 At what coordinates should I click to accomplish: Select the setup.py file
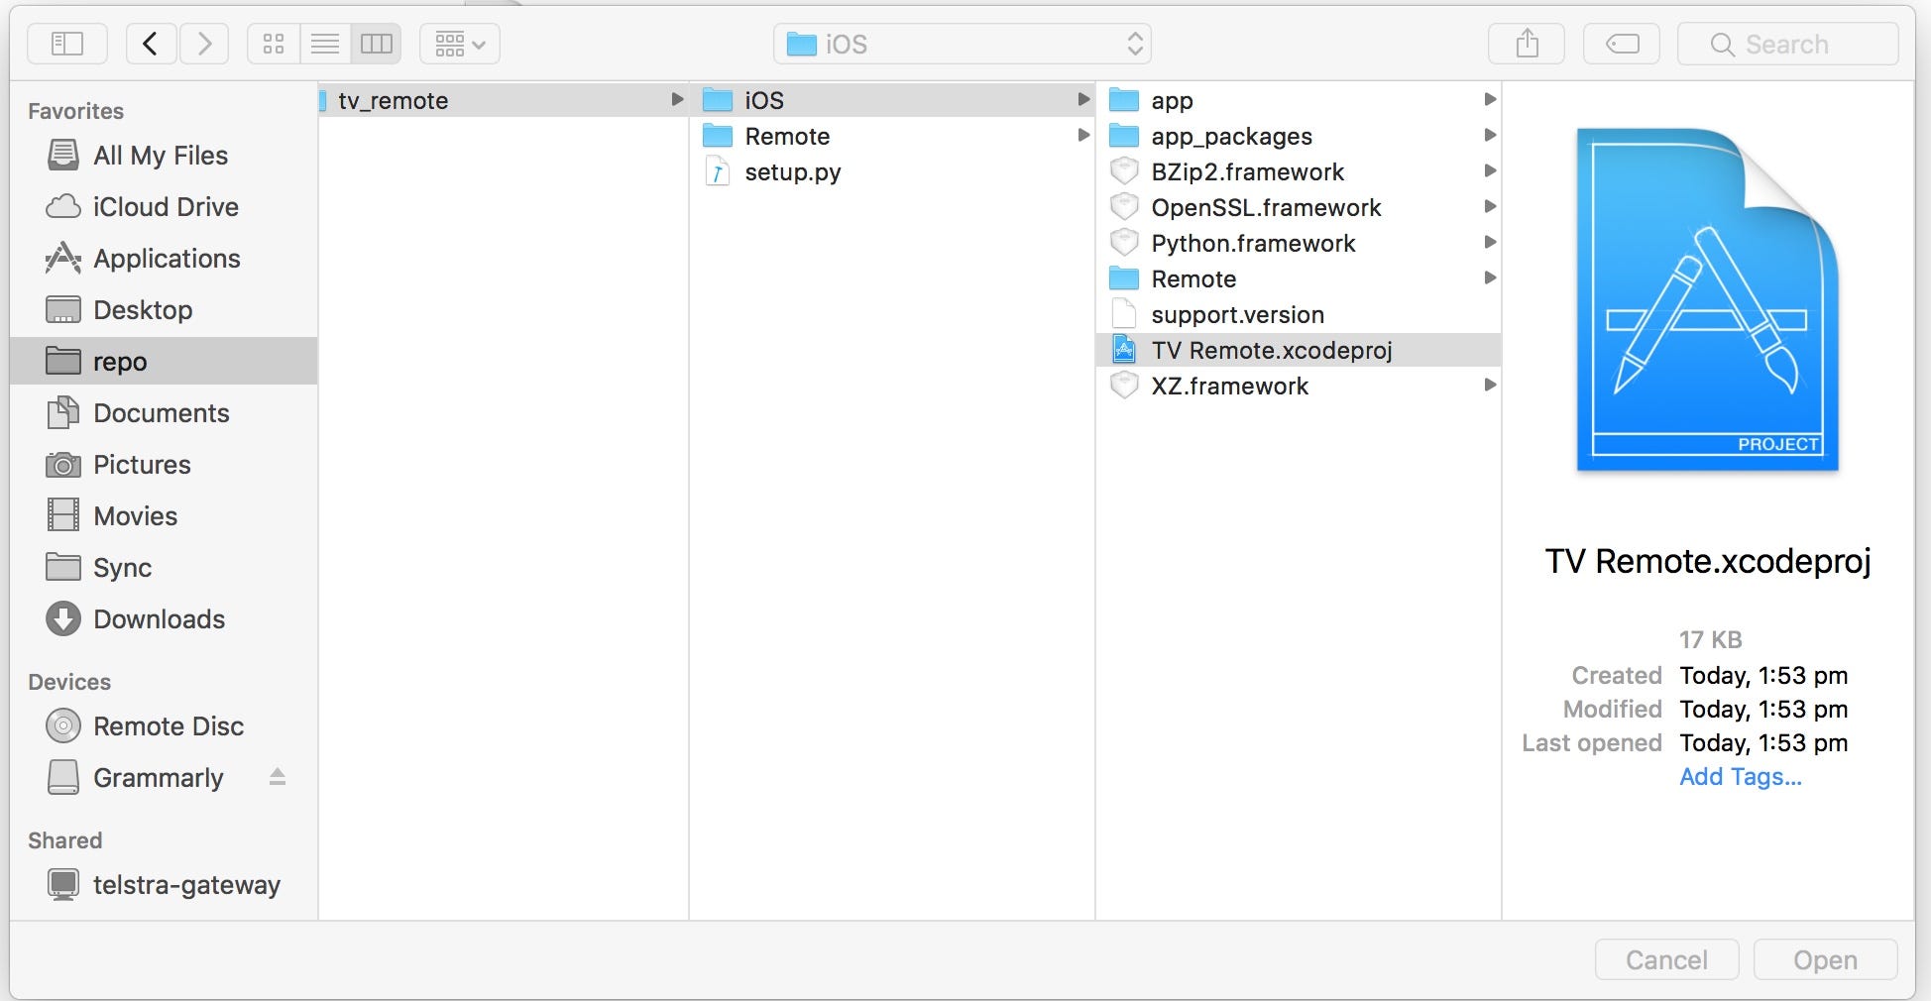tap(892, 171)
